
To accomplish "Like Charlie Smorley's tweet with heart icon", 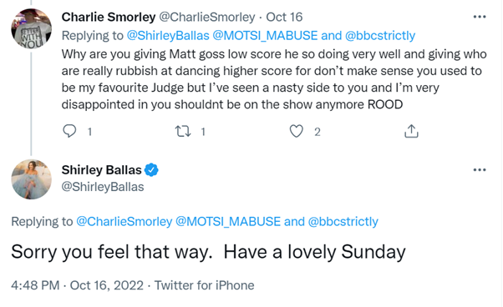I will click(296, 131).
